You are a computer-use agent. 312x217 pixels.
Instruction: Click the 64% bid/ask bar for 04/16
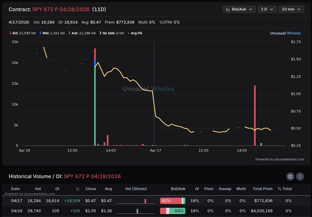pos(173,211)
